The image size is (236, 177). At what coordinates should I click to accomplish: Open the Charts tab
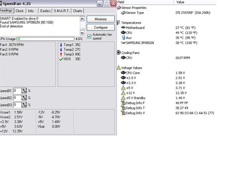pos(78,11)
